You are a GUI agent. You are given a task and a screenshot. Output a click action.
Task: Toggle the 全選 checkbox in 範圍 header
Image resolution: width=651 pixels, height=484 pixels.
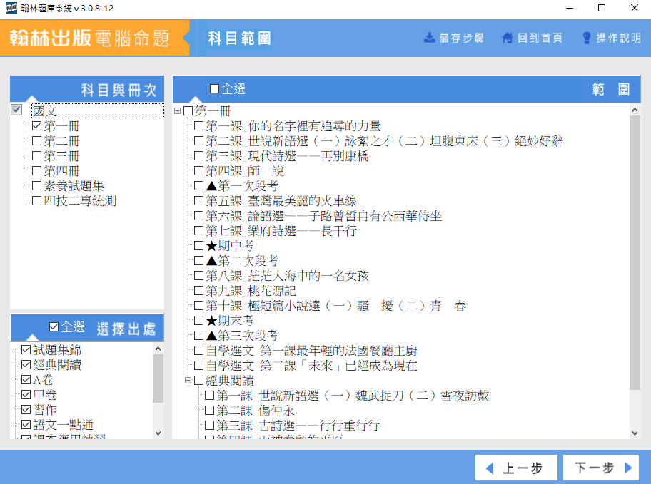(215, 89)
